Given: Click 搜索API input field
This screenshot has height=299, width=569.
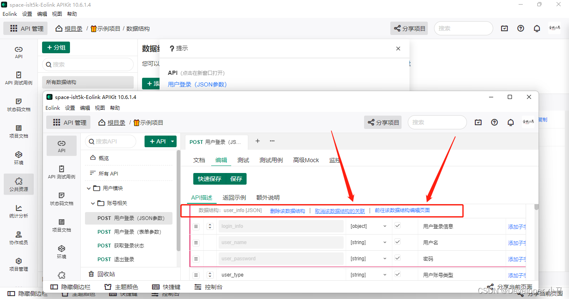Looking at the screenshot, I should pos(111,141).
